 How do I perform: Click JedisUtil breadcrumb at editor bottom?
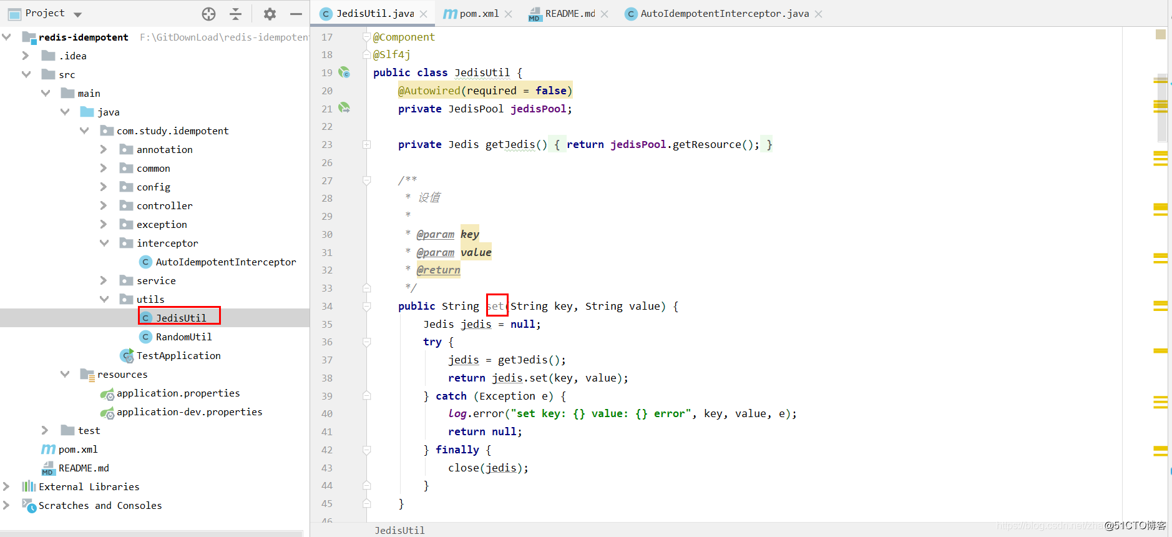click(x=399, y=530)
